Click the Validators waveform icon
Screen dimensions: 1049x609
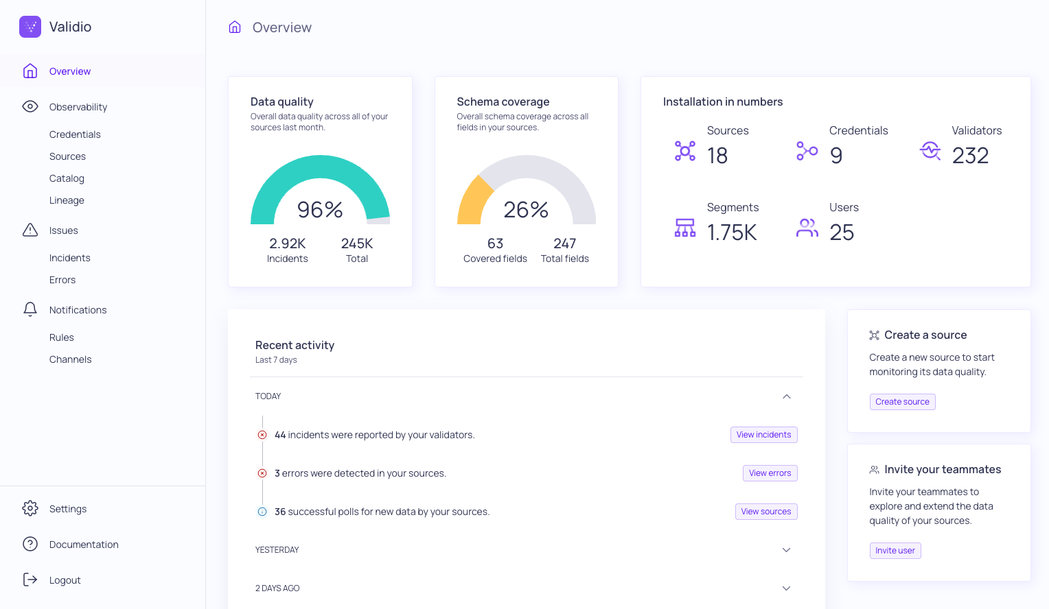[x=930, y=150]
